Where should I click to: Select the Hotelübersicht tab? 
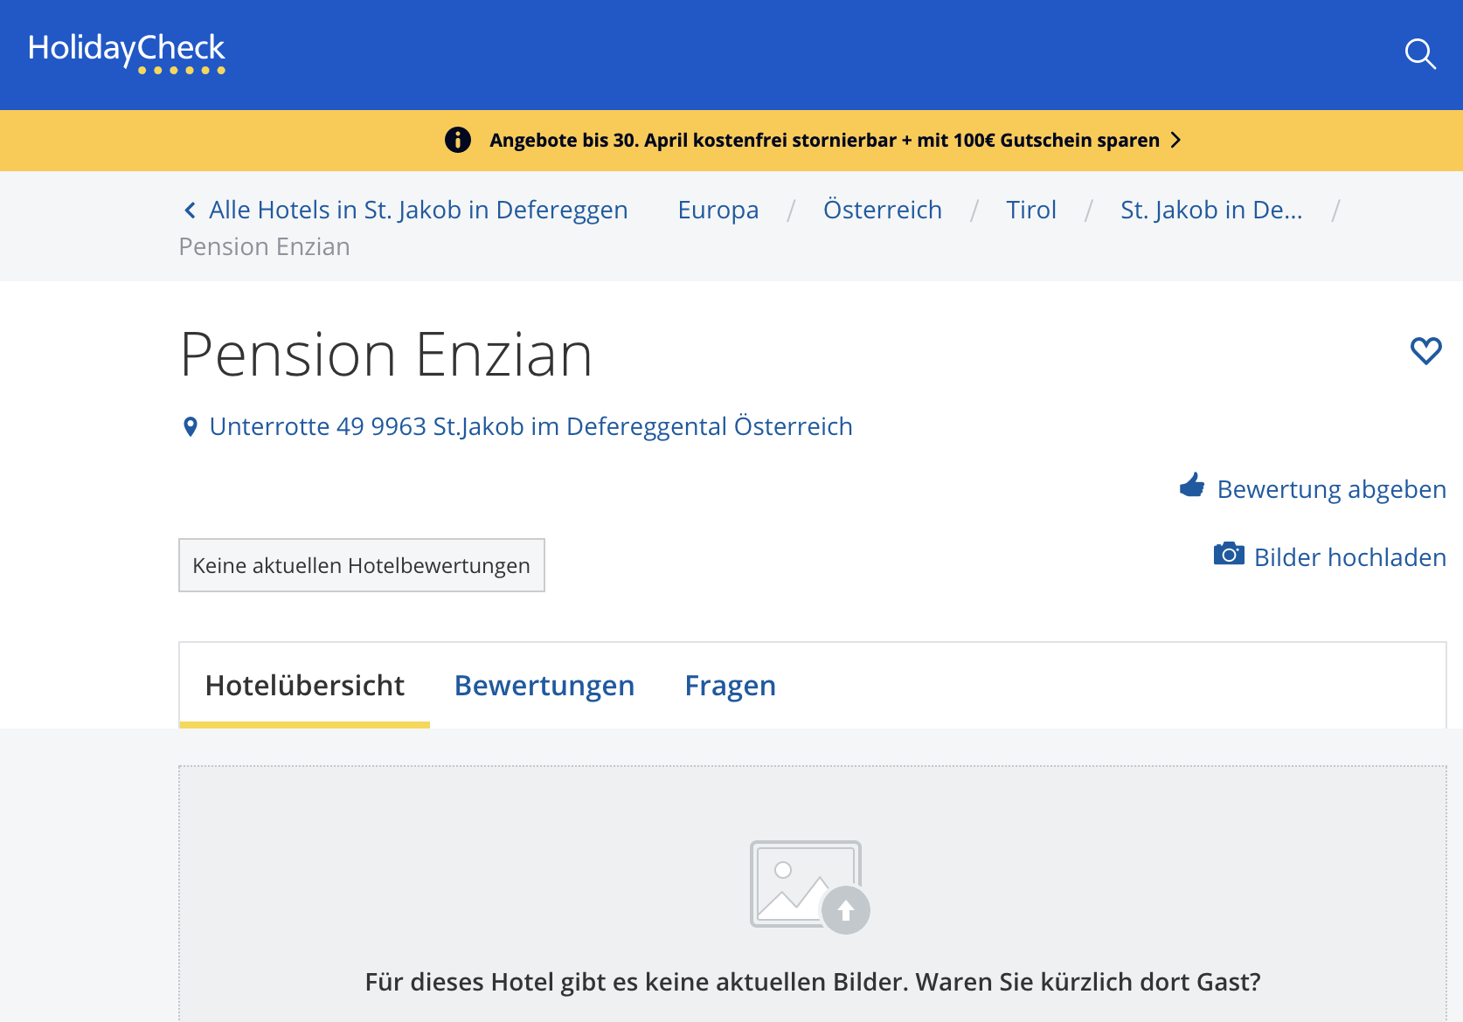coord(304,686)
